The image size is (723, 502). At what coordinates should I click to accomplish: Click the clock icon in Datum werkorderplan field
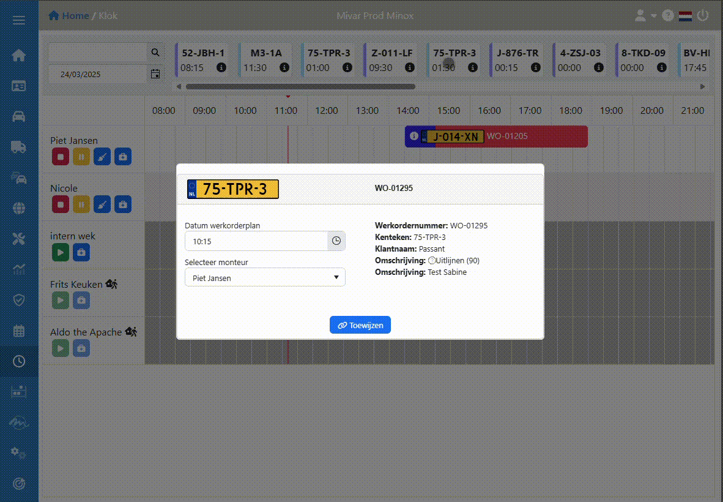click(x=336, y=241)
